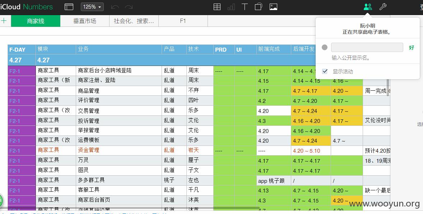423x214 pixels.
Task: Insert a chart with the chart icon
Action: click(x=231, y=7)
